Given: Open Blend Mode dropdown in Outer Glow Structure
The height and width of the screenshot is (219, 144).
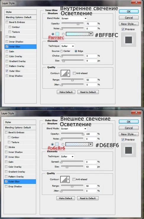Looking at the screenshot, I should tap(74, 129).
